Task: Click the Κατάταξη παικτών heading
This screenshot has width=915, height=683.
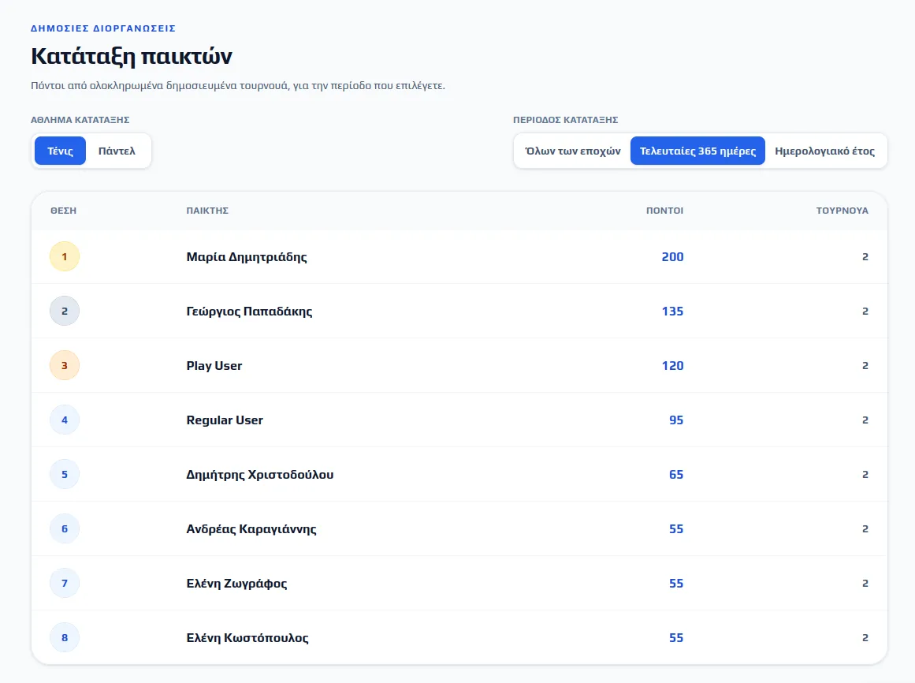Action: tap(132, 56)
